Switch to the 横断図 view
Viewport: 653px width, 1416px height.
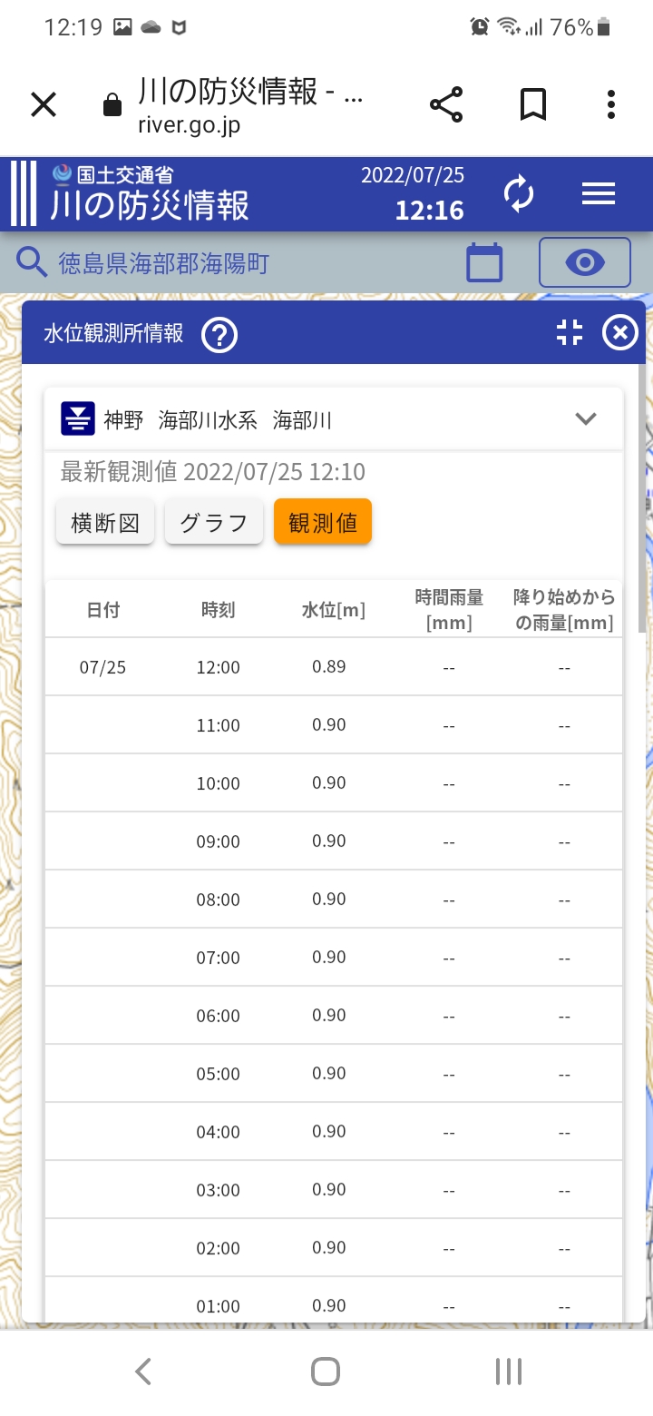(x=105, y=523)
